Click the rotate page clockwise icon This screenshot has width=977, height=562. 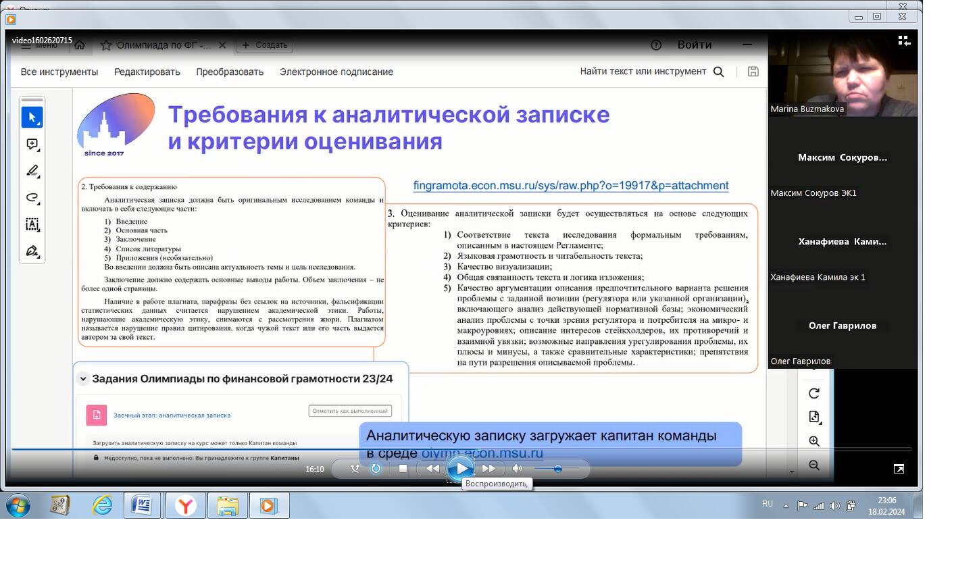pos(814,393)
